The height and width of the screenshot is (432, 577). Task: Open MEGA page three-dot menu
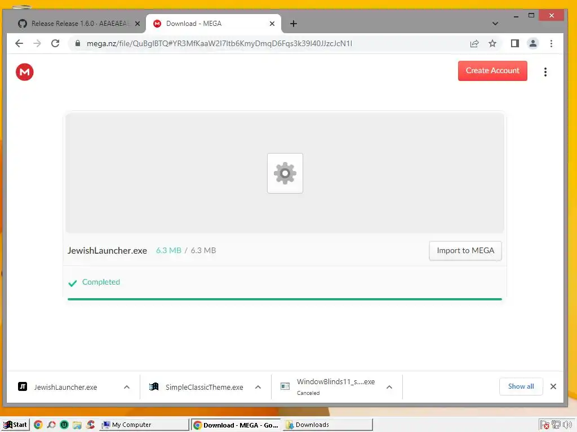tap(545, 72)
